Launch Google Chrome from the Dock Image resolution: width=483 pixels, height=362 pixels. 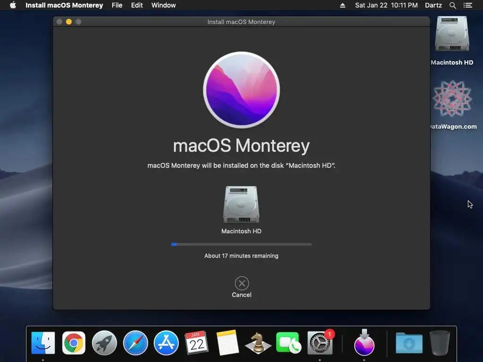point(74,343)
